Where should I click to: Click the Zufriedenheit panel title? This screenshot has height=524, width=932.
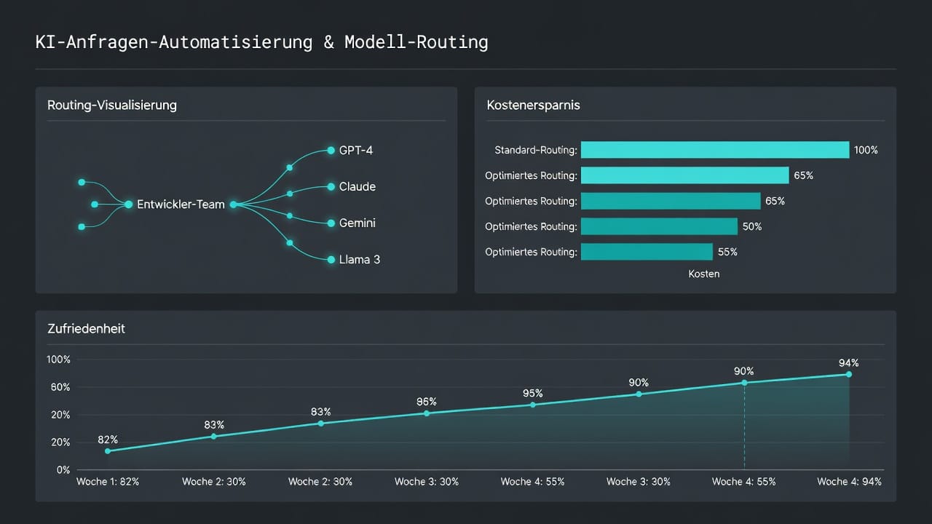point(86,329)
